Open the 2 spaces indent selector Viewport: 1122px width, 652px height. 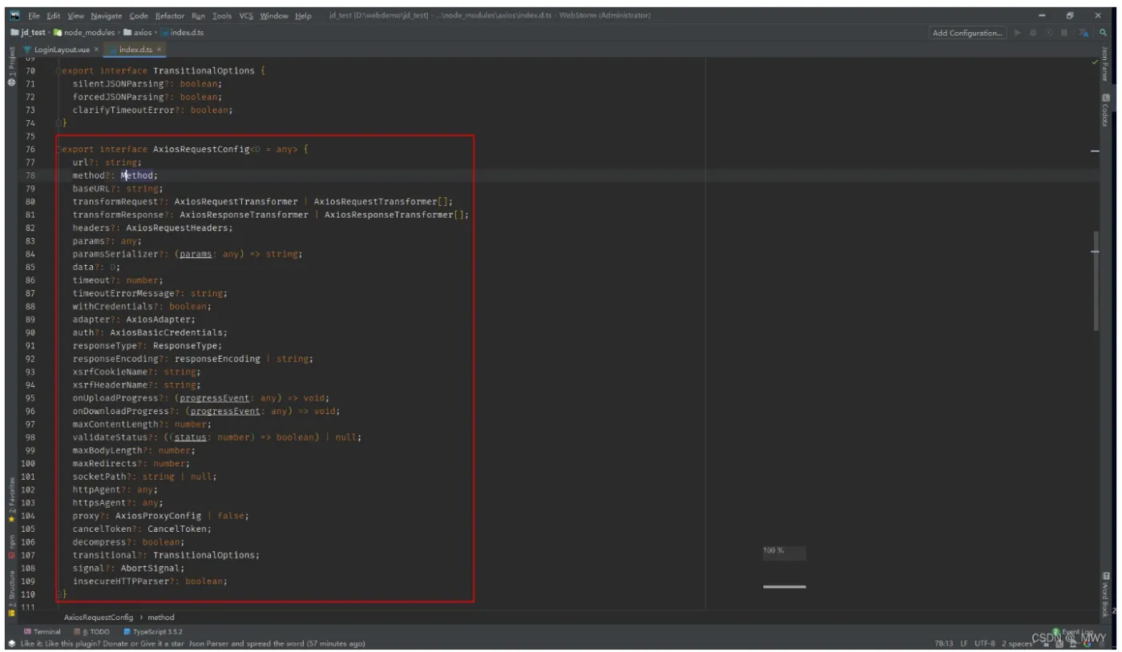click(1017, 643)
